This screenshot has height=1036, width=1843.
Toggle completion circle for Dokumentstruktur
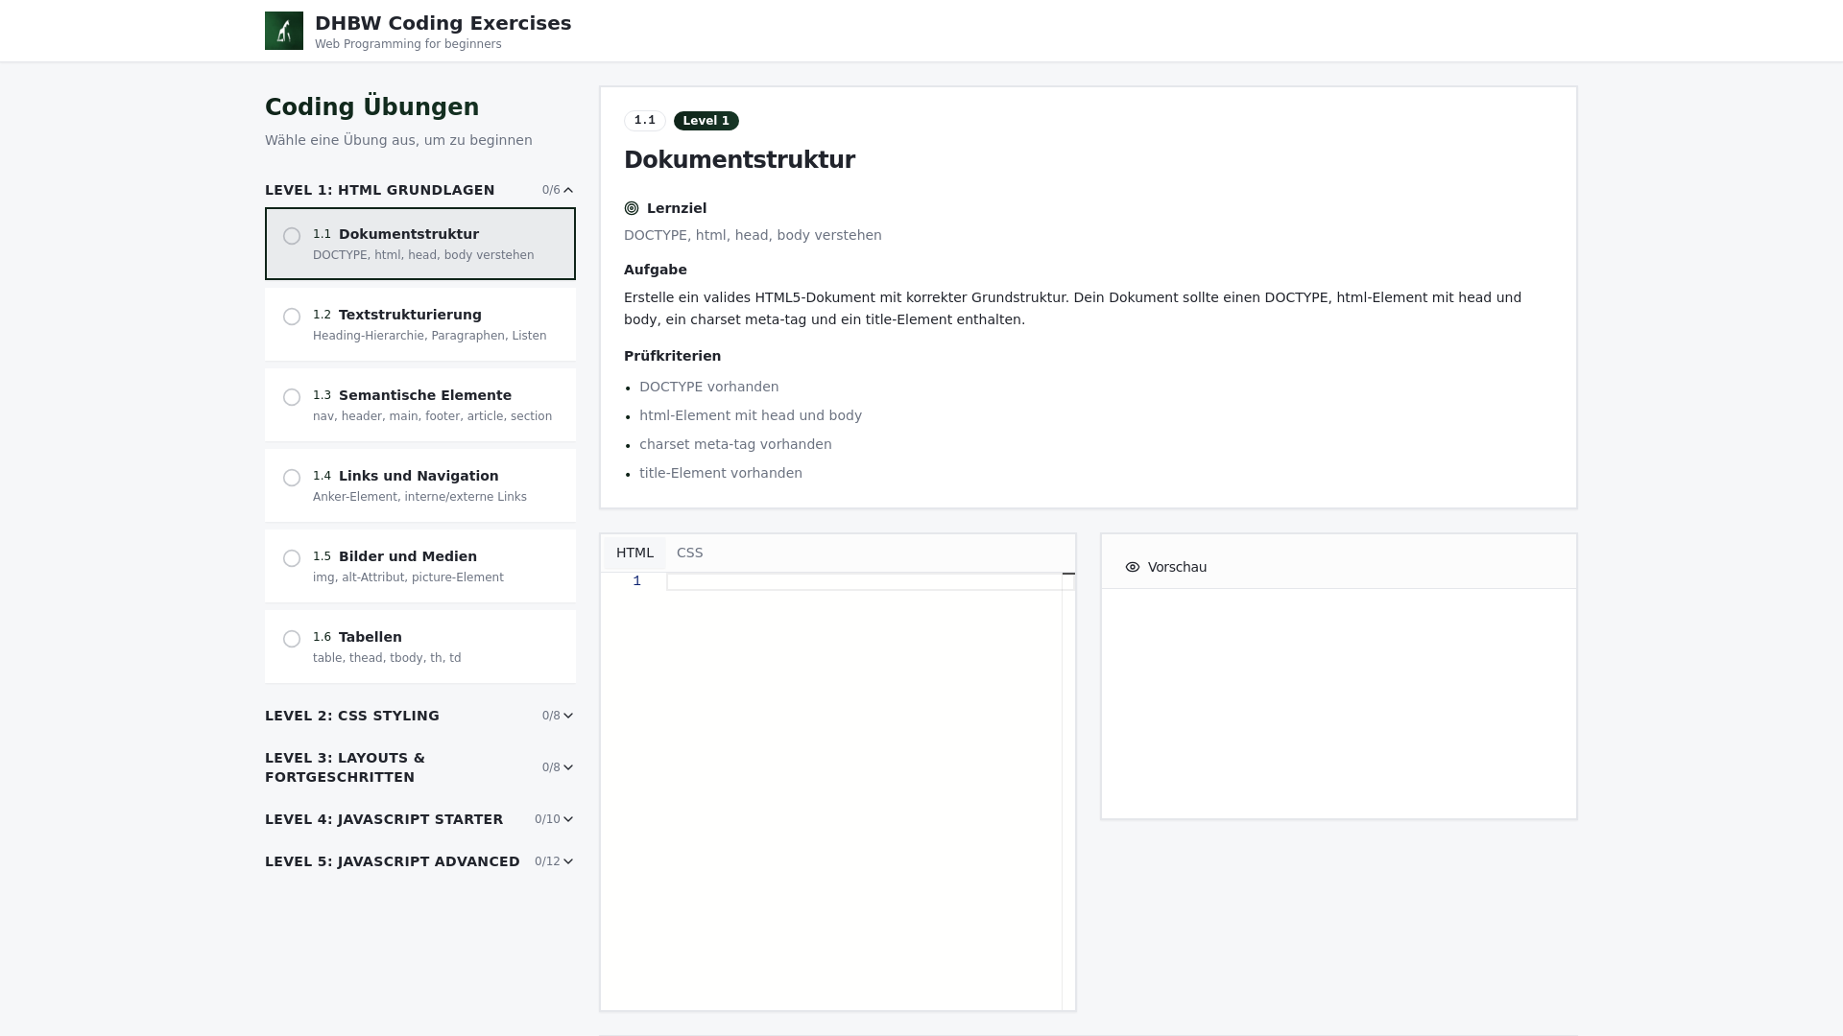tap(292, 236)
